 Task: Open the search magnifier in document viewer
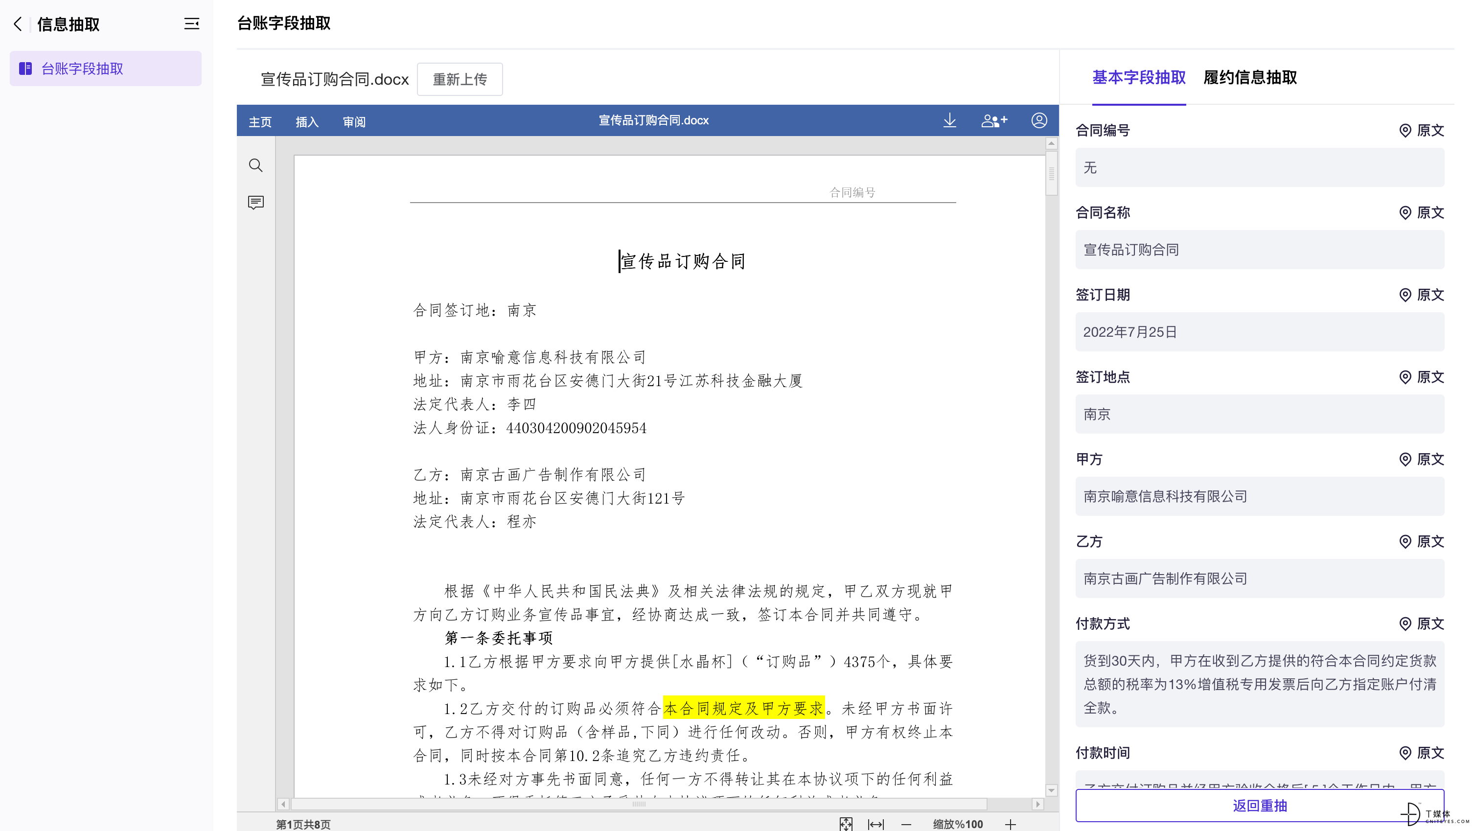click(x=256, y=165)
